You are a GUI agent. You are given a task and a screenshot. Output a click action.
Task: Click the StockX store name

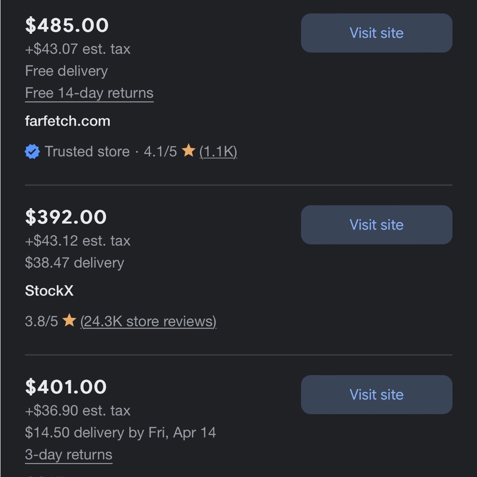[49, 290]
